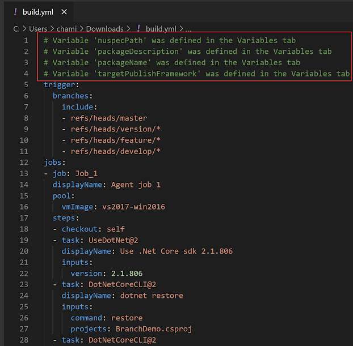Click the YAML icon in the breadcrumb
Screen dimensions: 353x346
pos(138,28)
